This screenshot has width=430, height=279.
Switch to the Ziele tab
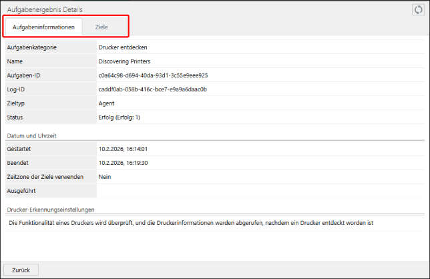(101, 27)
